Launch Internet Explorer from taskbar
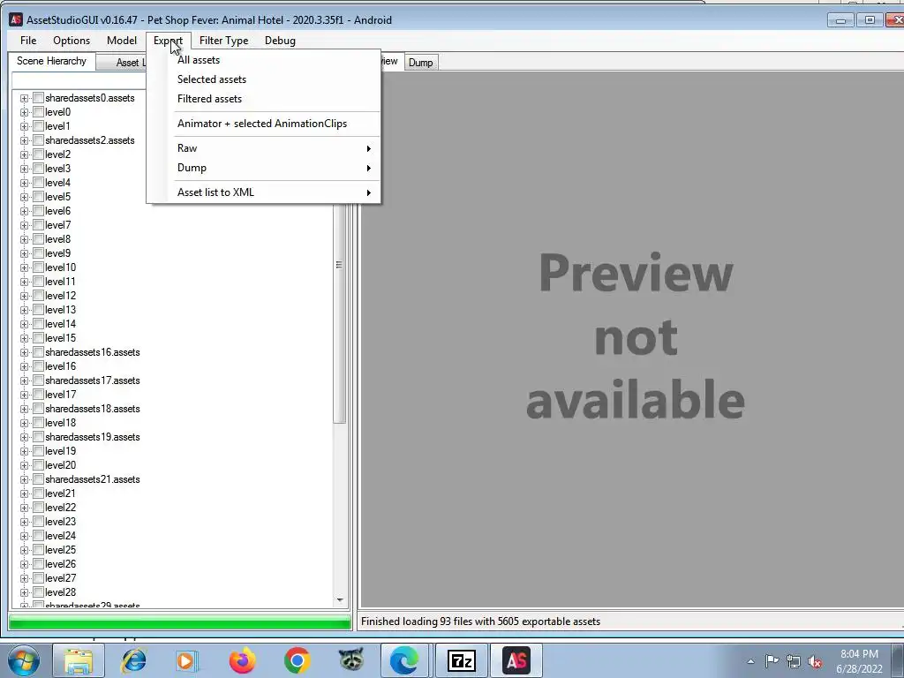This screenshot has width=904, height=678. (x=133, y=660)
